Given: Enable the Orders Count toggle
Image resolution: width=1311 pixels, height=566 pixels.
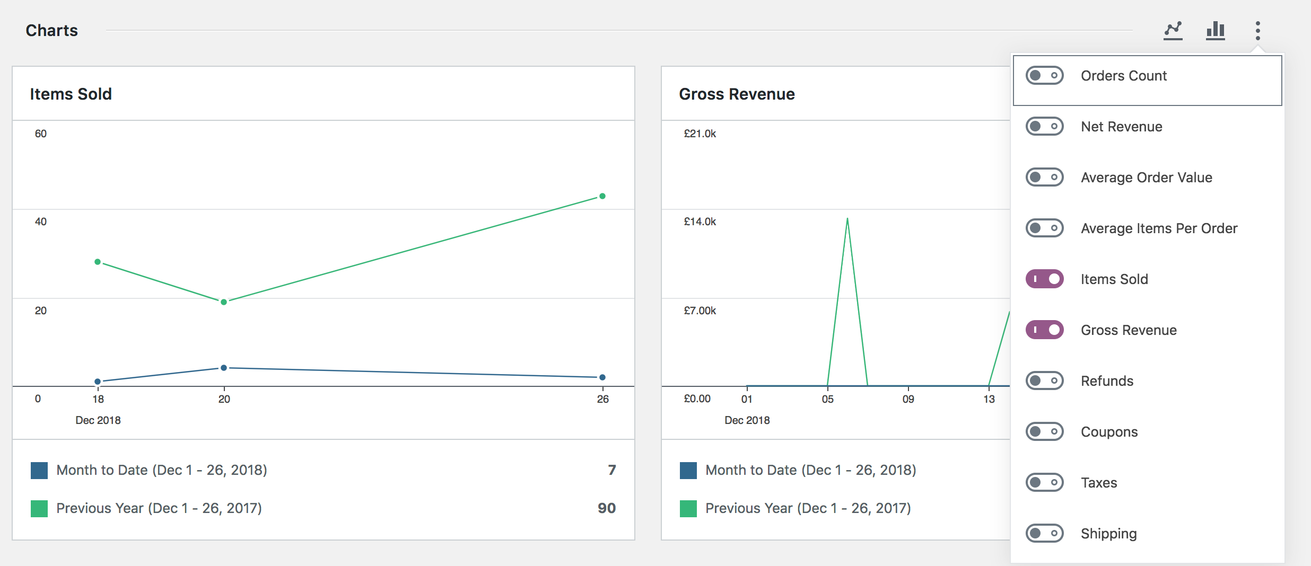Looking at the screenshot, I should click(1045, 75).
